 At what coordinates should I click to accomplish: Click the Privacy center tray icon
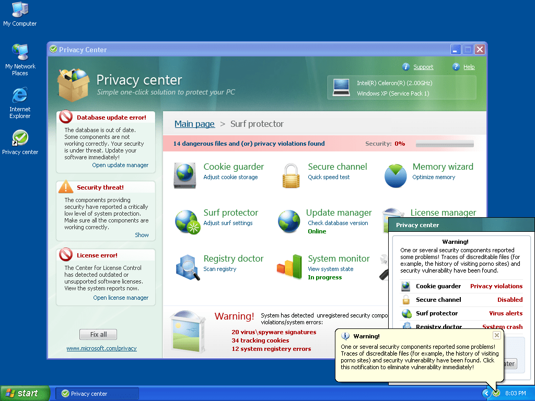[496, 393]
